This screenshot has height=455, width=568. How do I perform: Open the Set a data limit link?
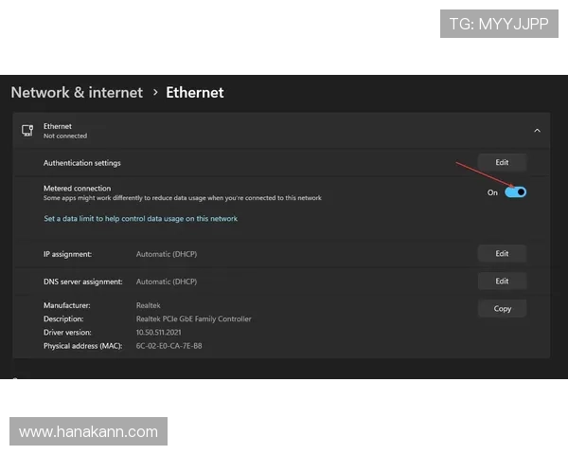click(140, 218)
